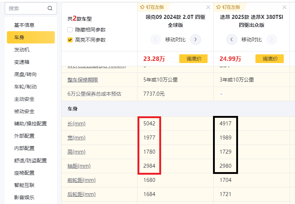This screenshot has height=204, width=295.
Task: Jump to 舒适/防盗配置 section
Action: [x=31, y=161]
